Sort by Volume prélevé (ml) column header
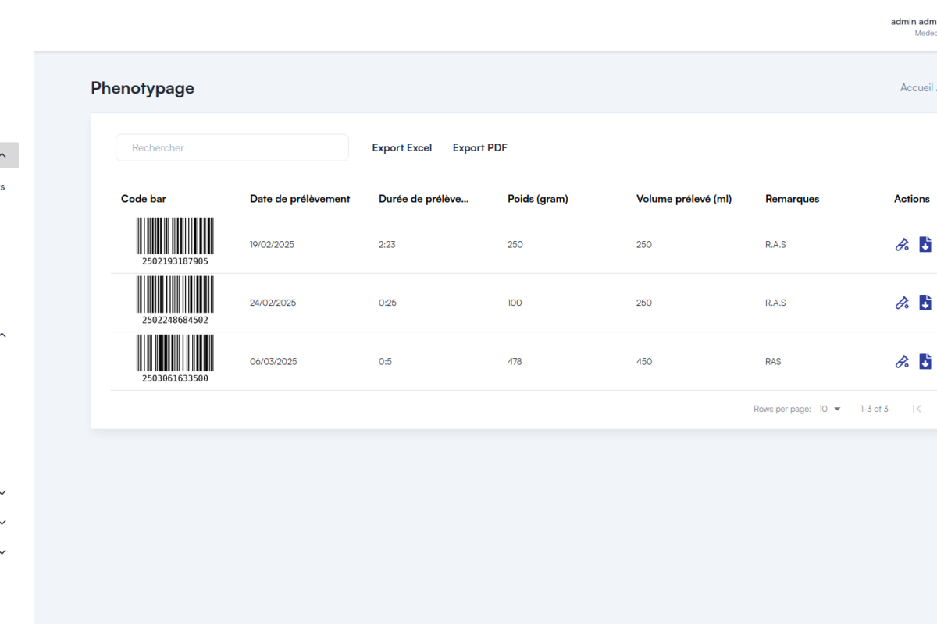Viewport: 937px width, 624px height. 683,199
